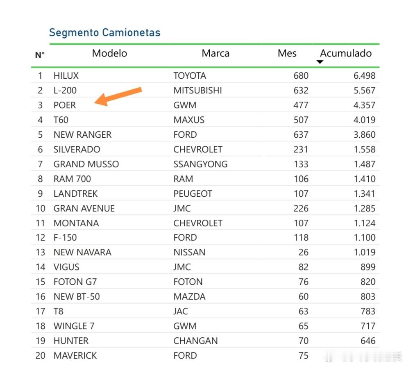
Task: Click the Acumulado sort descending arrow
Action: (320, 62)
